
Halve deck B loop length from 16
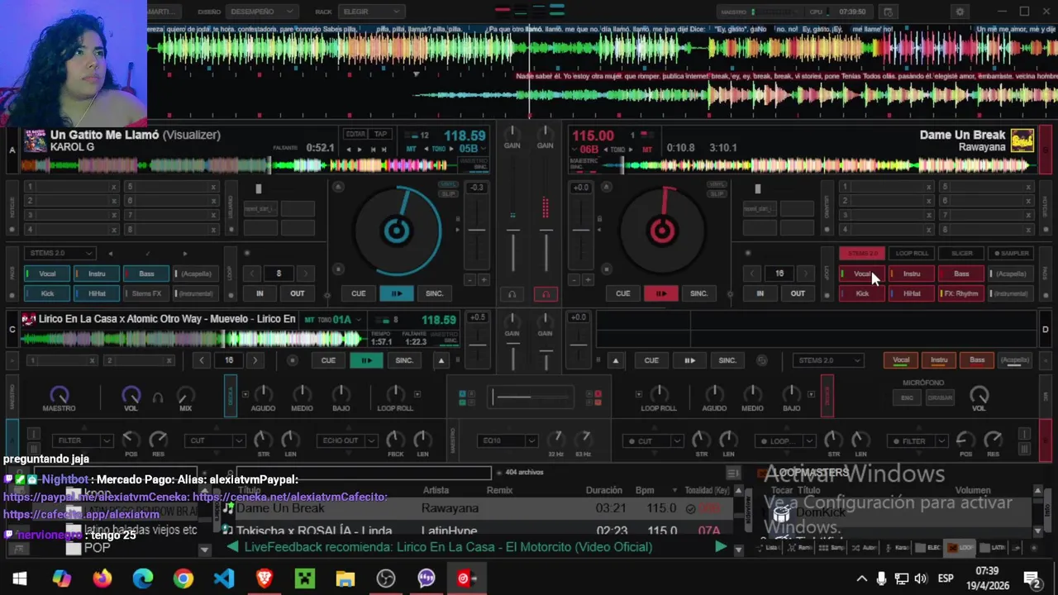coord(753,274)
